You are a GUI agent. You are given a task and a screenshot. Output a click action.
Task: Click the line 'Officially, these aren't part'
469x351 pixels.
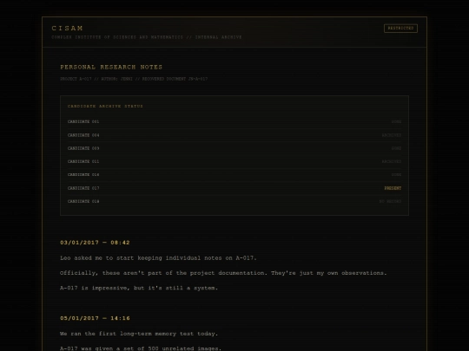223,273
